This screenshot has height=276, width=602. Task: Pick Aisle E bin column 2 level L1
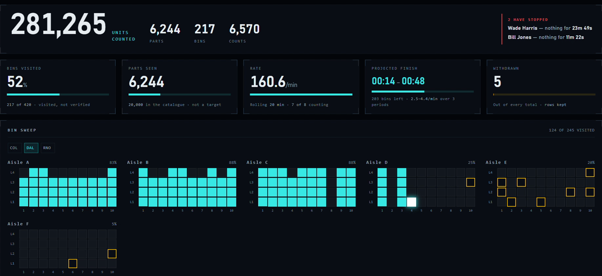(x=511, y=202)
